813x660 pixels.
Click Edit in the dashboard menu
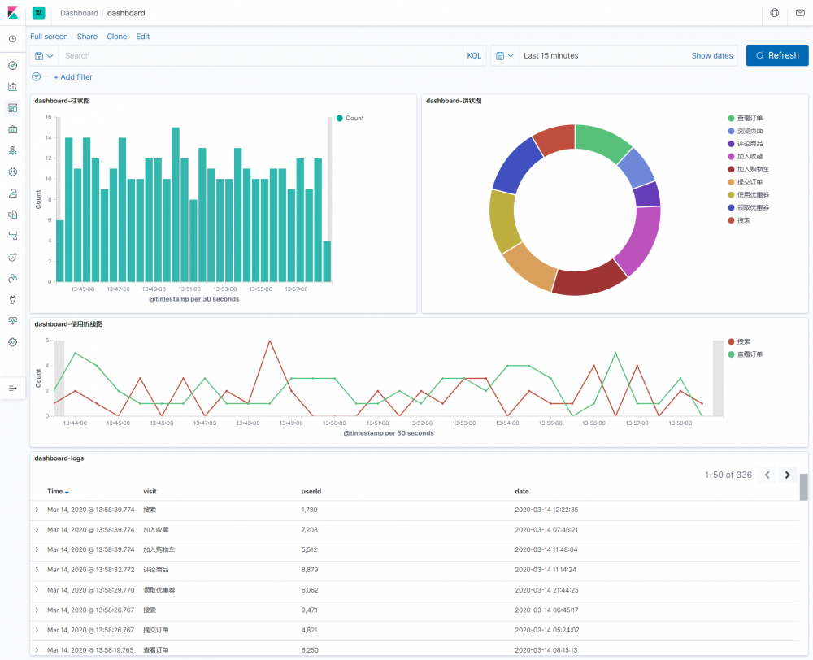[142, 37]
